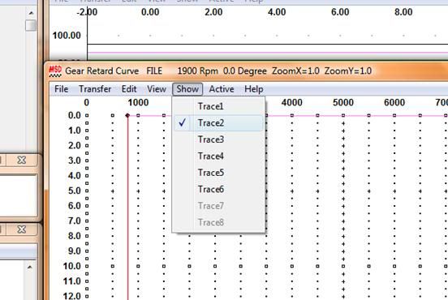Click the MSD logo icon in title bar
448x300 pixels.
(x=55, y=71)
